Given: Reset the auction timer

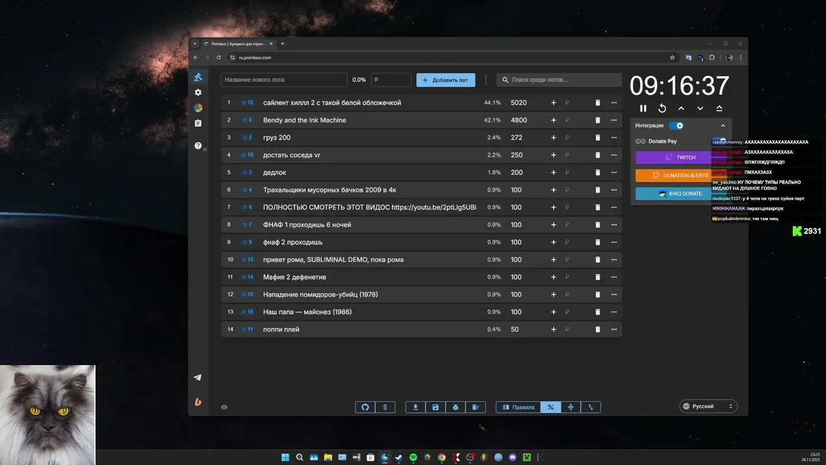Looking at the screenshot, I should 662,108.
